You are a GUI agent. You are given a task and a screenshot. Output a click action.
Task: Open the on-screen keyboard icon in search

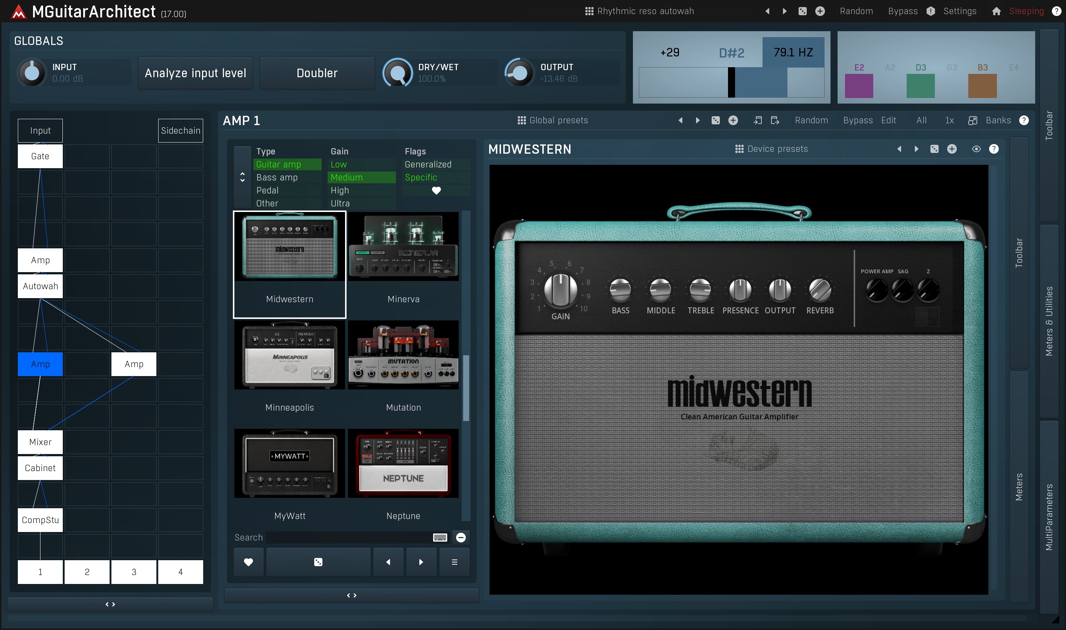439,538
